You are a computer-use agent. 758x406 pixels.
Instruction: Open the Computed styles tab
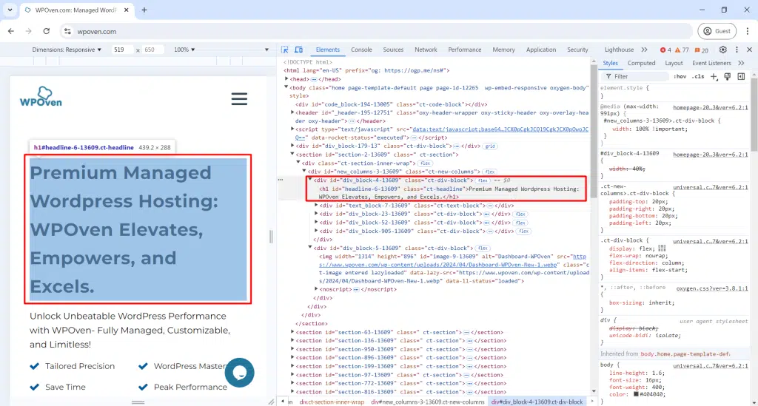point(642,63)
